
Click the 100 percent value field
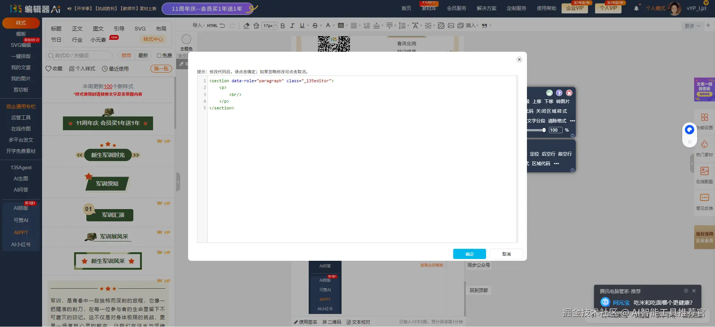click(555, 130)
